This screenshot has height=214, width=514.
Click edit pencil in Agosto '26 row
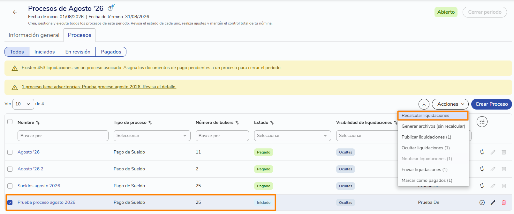pos(493,152)
